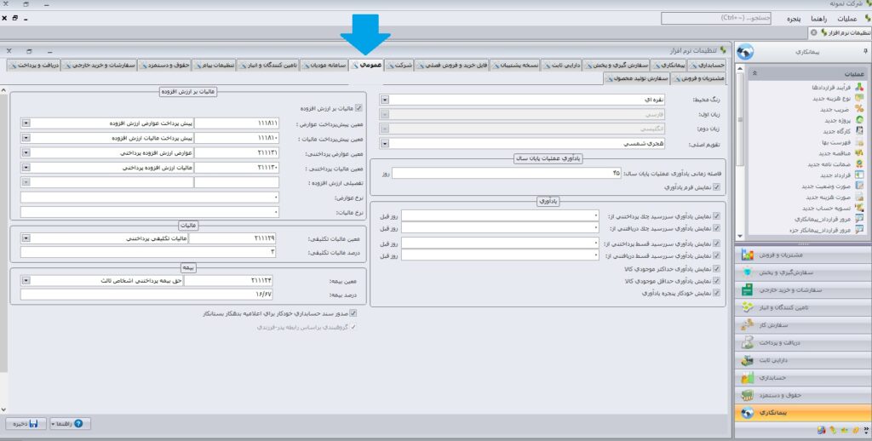Click the صورت هزینه جدید icon
This screenshot has height=441, width=872.
[859, 197]
